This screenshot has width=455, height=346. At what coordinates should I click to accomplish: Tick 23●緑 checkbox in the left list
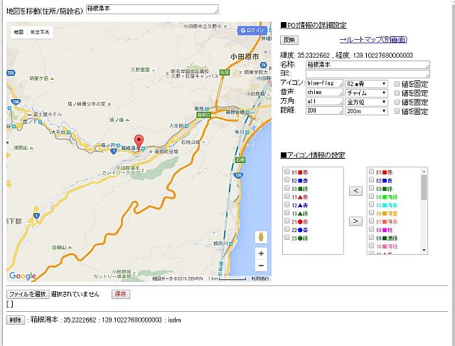[x=287, y=237]
